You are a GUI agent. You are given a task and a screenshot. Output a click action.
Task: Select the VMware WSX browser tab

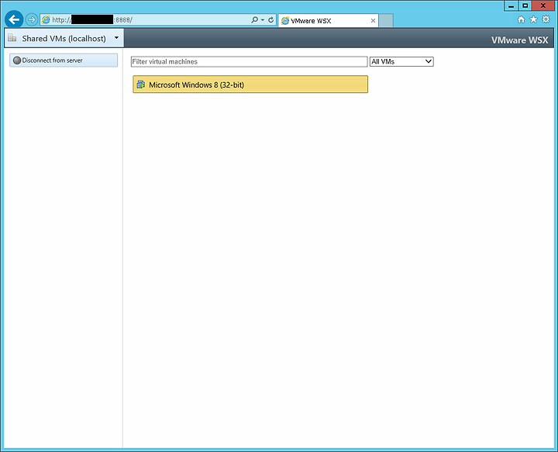(x=328, y=21)
